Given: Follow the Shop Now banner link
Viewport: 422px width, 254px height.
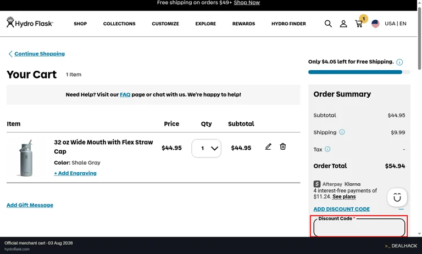Looking at the screenshot, I should pyautogui.click(x=247, y=3).
